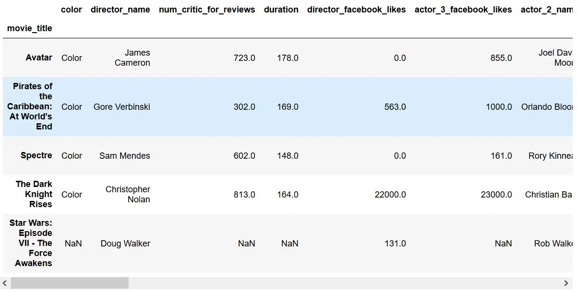The height and width of the screenshot is (292, 577).
Task: Click the 602.0 critic reviews cell
Action: click(244, 156)
